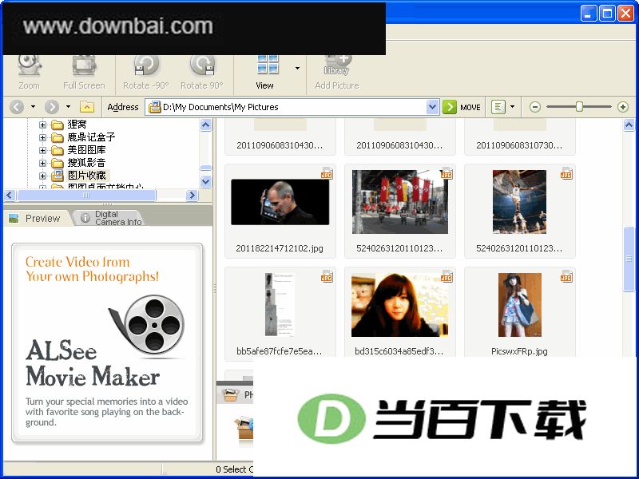Adjust the thumbnail size slider
The height and width of the screenshot is (479, 639).
[579, 107]
